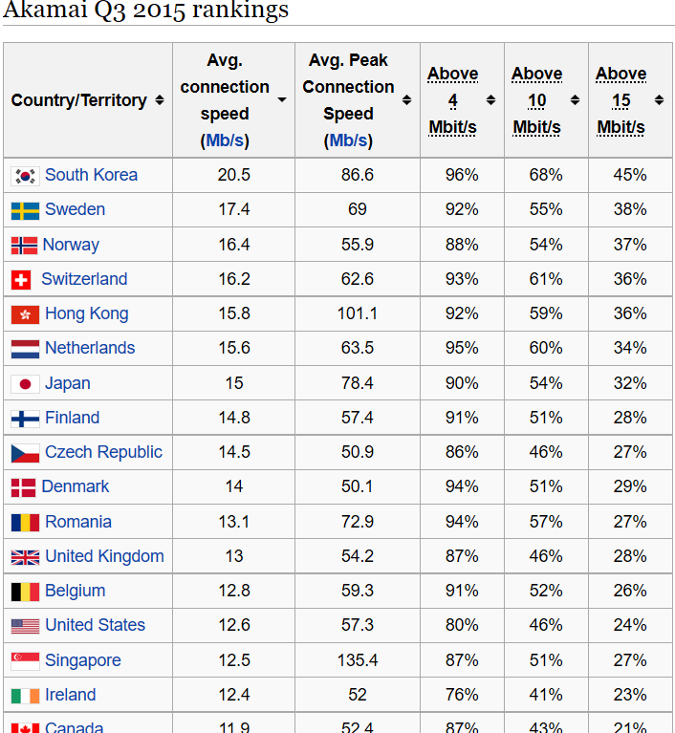The image size is (675, 733).
Task: Sort by Avg. Peak Connection Speed arrows
Action: coord(406,100)
